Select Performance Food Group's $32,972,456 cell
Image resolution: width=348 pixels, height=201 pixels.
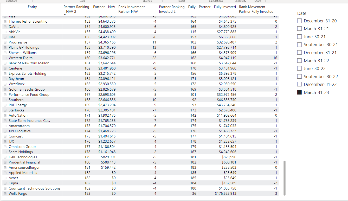[x=227, y=95]
